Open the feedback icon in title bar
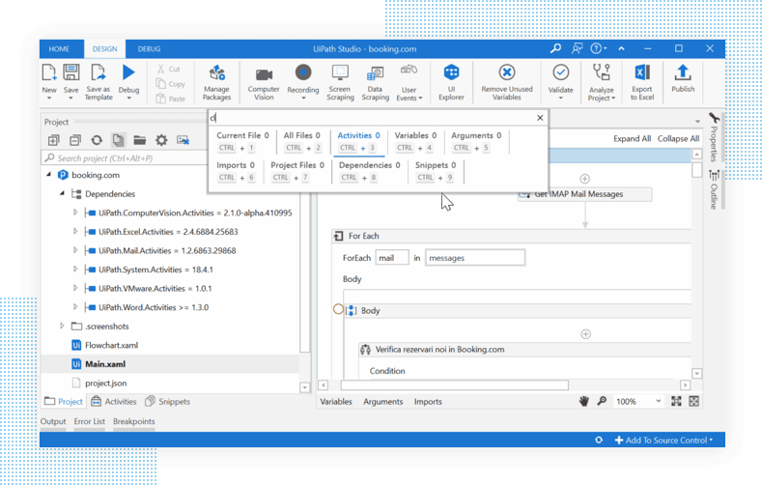 (577, 48)
